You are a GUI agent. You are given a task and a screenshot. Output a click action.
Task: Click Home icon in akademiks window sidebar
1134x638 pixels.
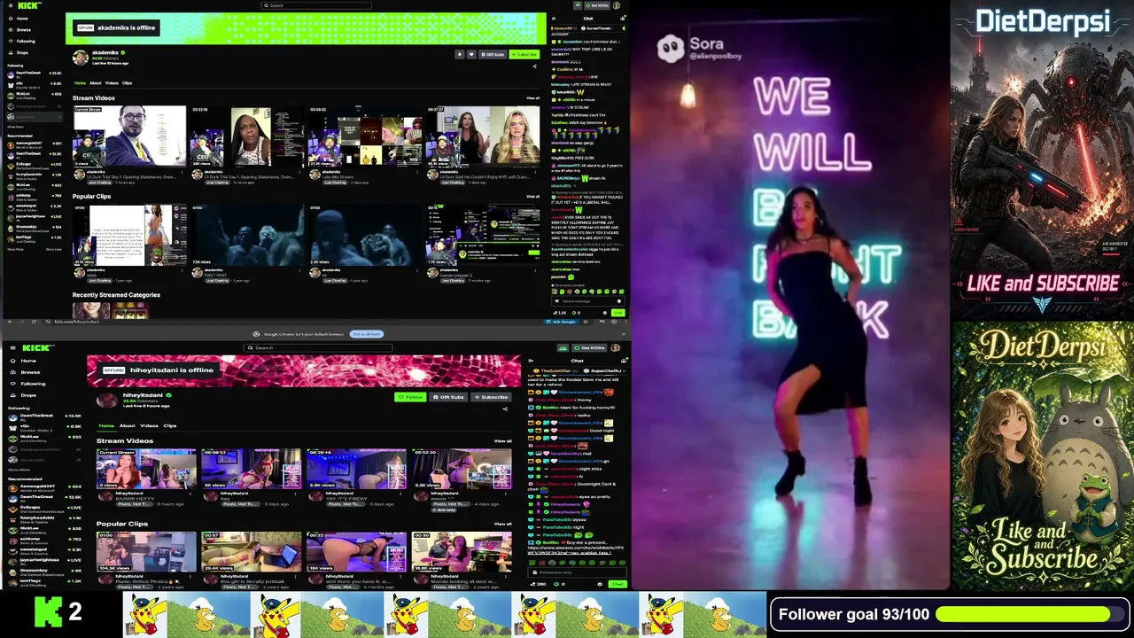click(x=11, y=19)
